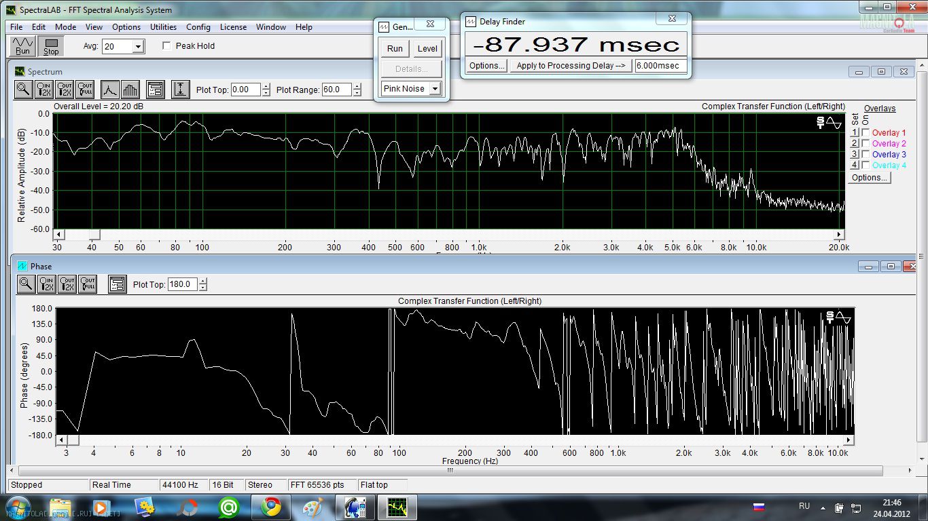Click Run in the Generator window
This screenshot has height=521, width=928.
pos(395,48)
